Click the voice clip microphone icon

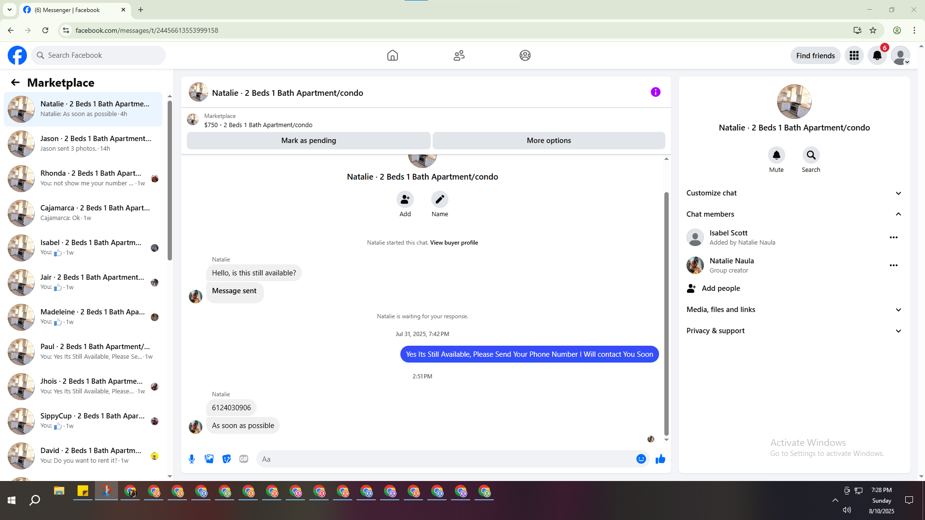192,459
